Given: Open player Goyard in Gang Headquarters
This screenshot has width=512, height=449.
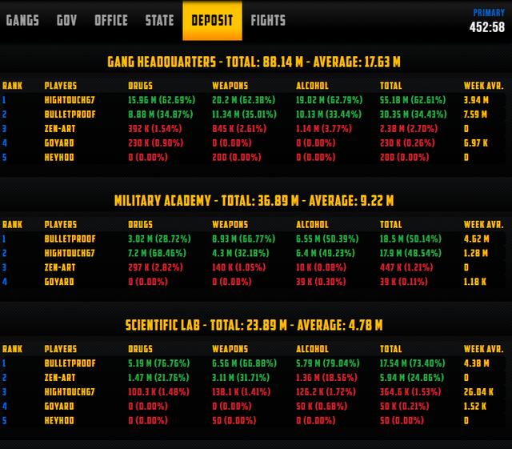Looking at the screenshot, I should (x=59, y=143).
